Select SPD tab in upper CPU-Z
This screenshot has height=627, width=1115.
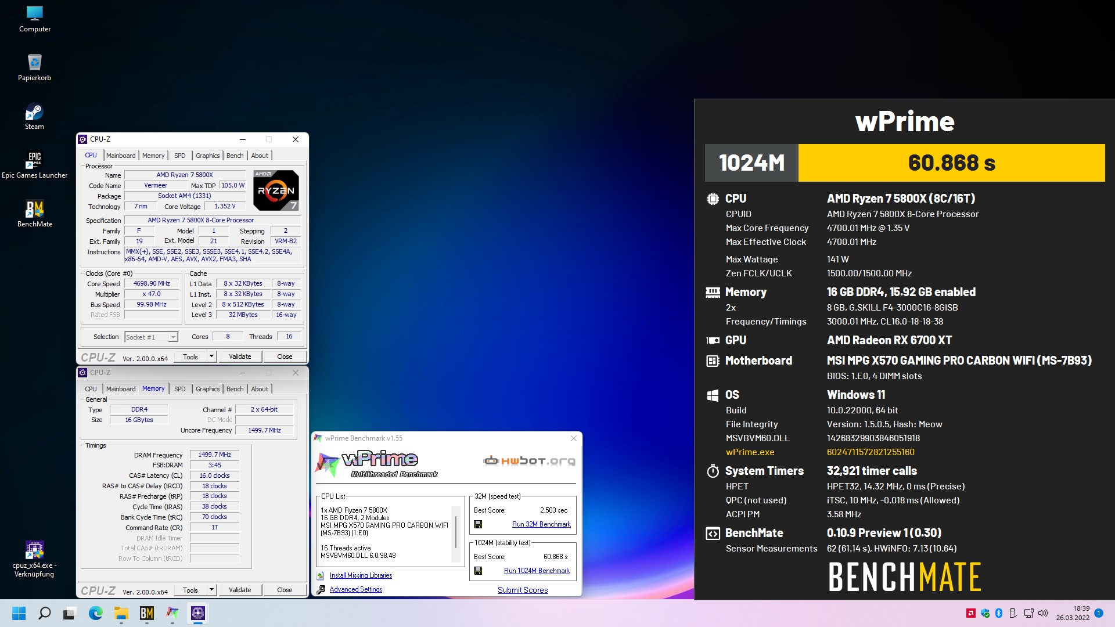coord(180,156)
